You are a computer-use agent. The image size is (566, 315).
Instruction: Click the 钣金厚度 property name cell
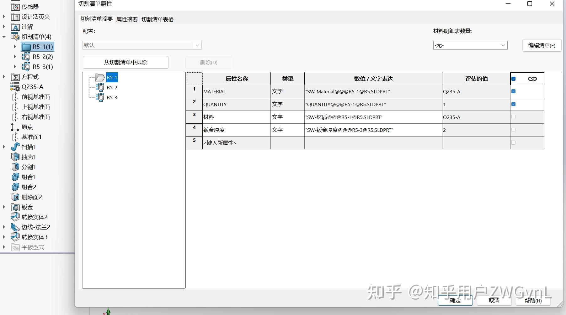pyautogui.click(x=237, y=130)
